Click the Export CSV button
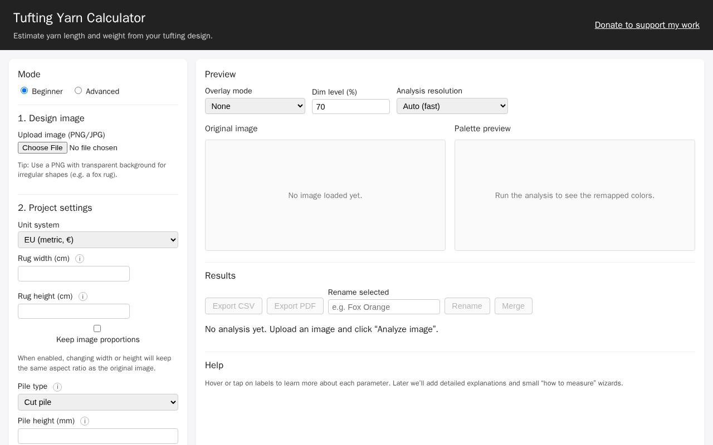 click(x=233, y=306)
